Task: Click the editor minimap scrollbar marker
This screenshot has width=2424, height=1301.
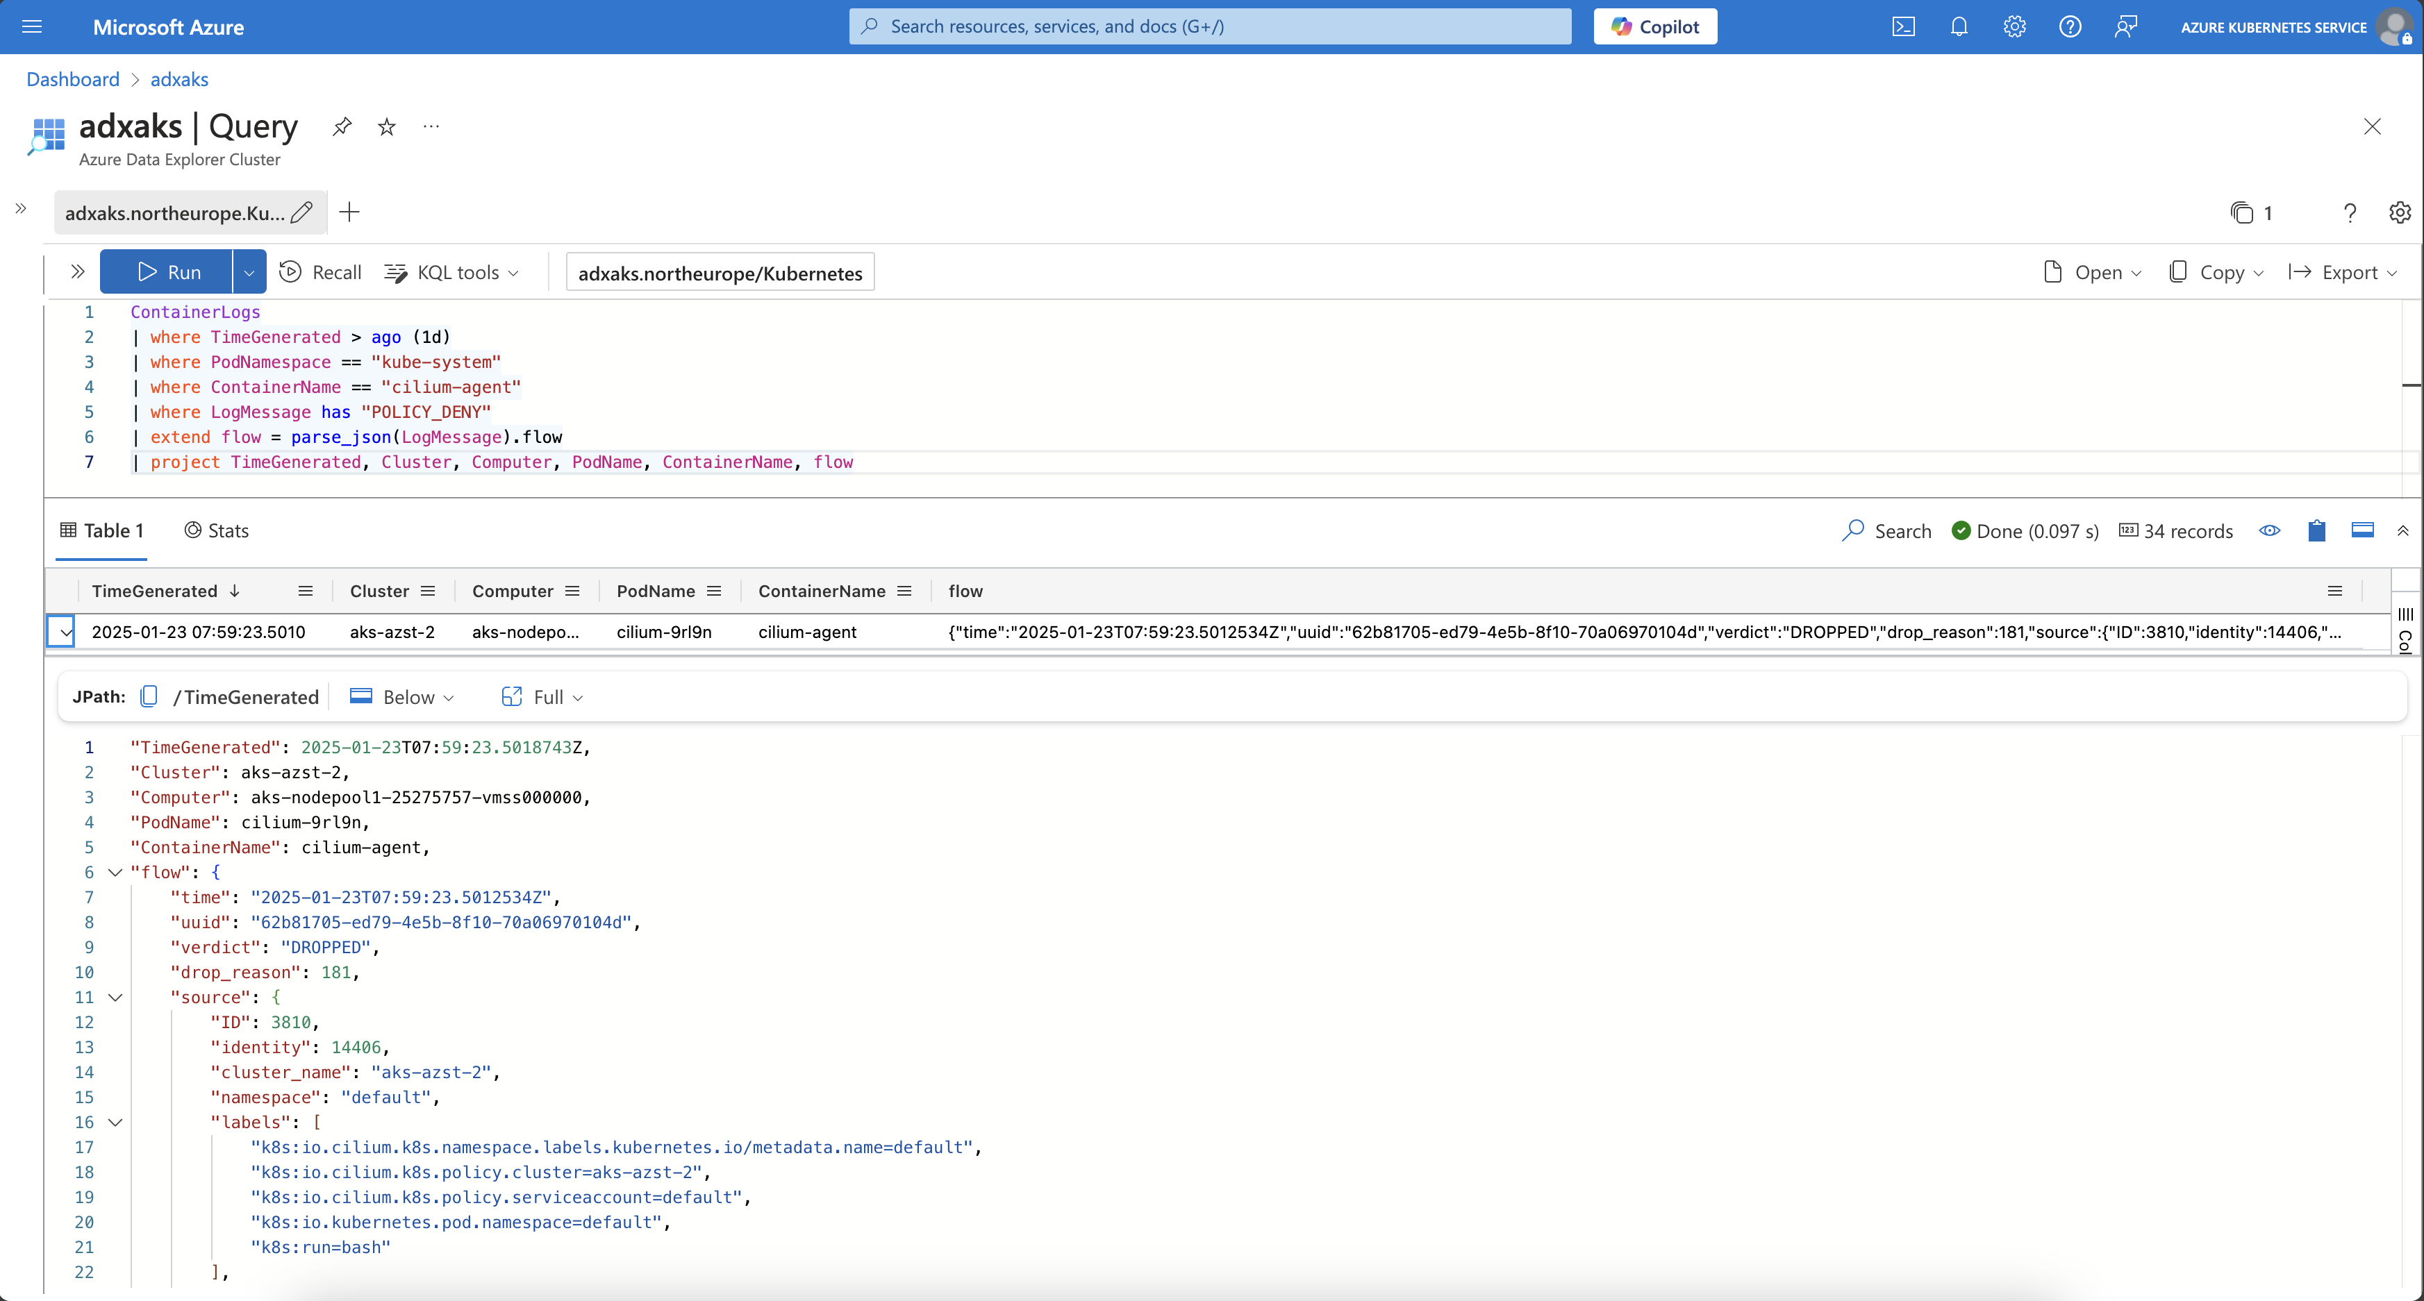Action: tap(2411, 385)
